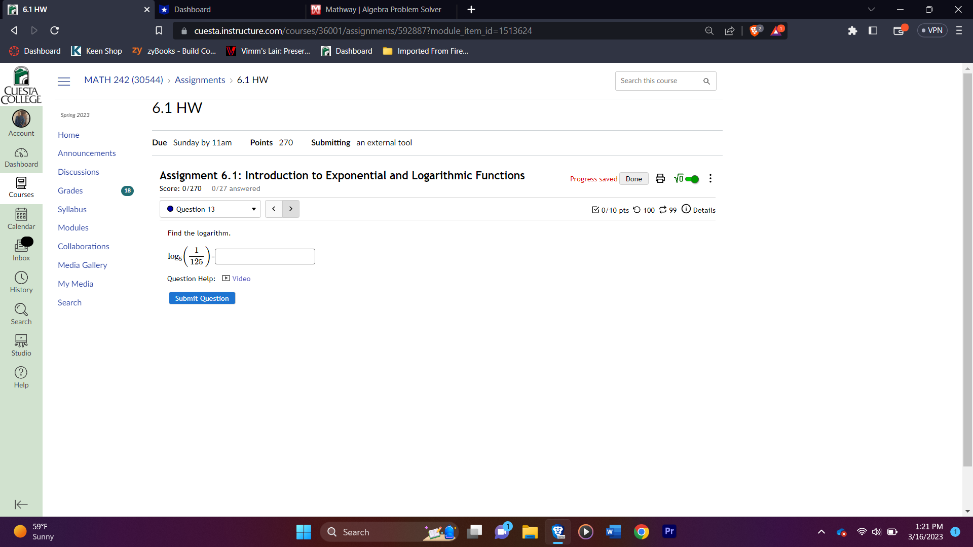The width and height of the screenshot is (973, 547).
Task: Open the three-dot options menu next to print
Action: coord(709,178)
